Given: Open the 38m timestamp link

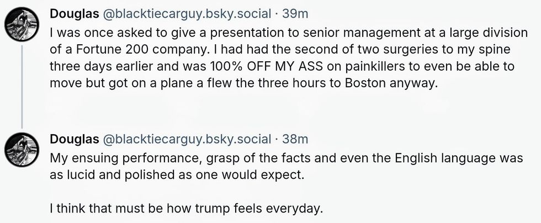Looking at the screenshot, I should tap(295, 139).
